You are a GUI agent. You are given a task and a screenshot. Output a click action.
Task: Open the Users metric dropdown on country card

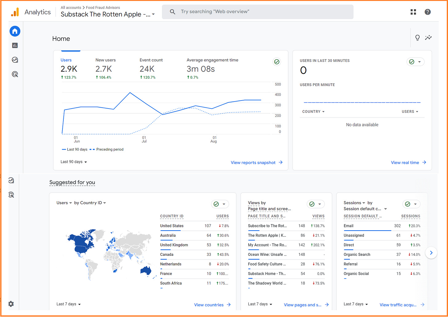pos(64,203)
